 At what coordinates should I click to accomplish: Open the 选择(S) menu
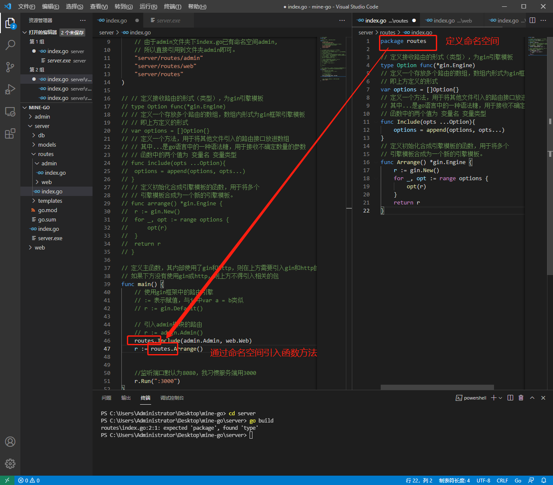75,6
